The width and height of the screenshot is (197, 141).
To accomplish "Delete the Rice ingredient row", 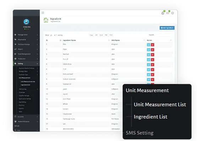I will coord(153,45).
